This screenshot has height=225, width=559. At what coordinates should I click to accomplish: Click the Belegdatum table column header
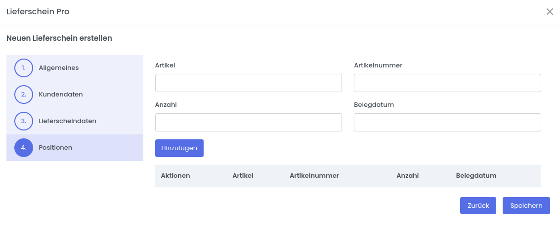476,176
